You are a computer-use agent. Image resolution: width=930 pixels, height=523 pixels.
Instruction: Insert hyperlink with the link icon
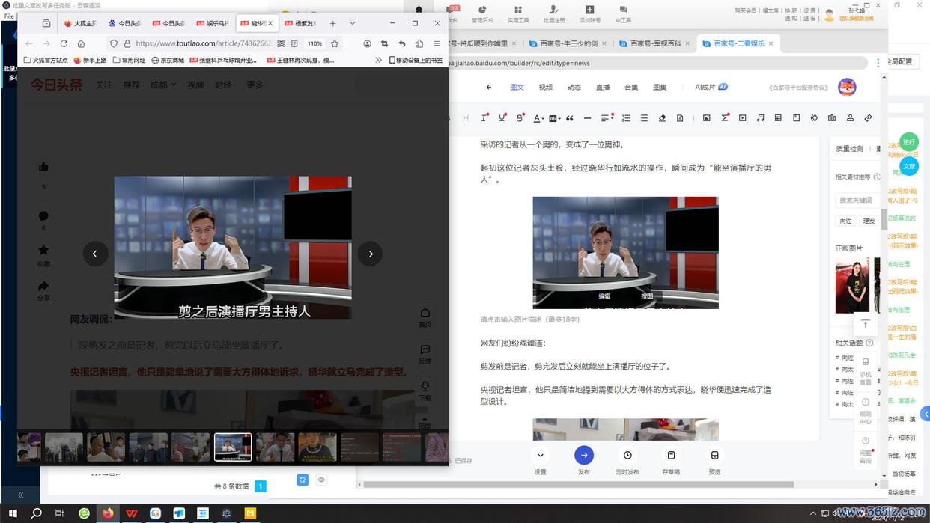coord(868,118)
